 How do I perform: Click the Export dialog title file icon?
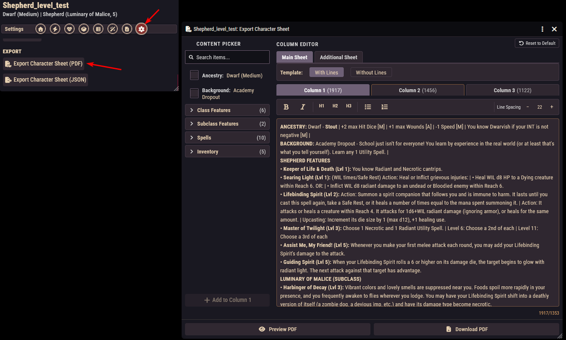(188, 29)
